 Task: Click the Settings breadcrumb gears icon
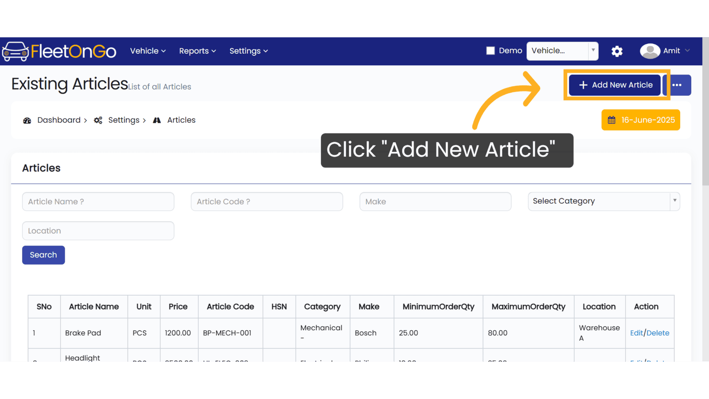tap(98, 120)
